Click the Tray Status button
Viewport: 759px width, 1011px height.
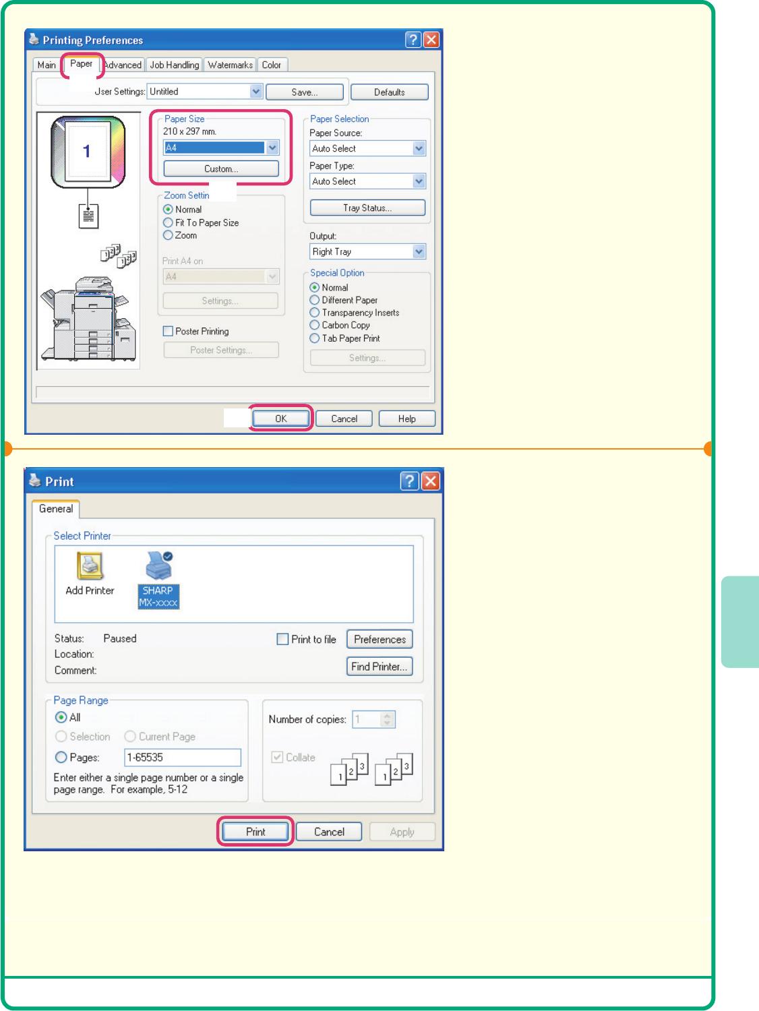[x=367, y=208]
